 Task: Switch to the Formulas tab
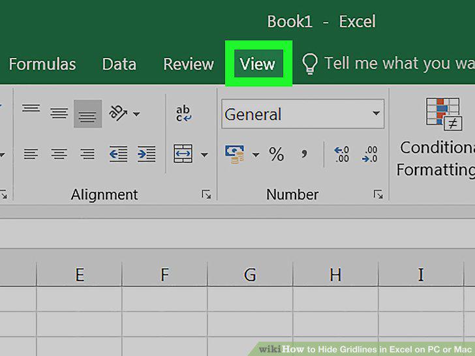(42, 64)
